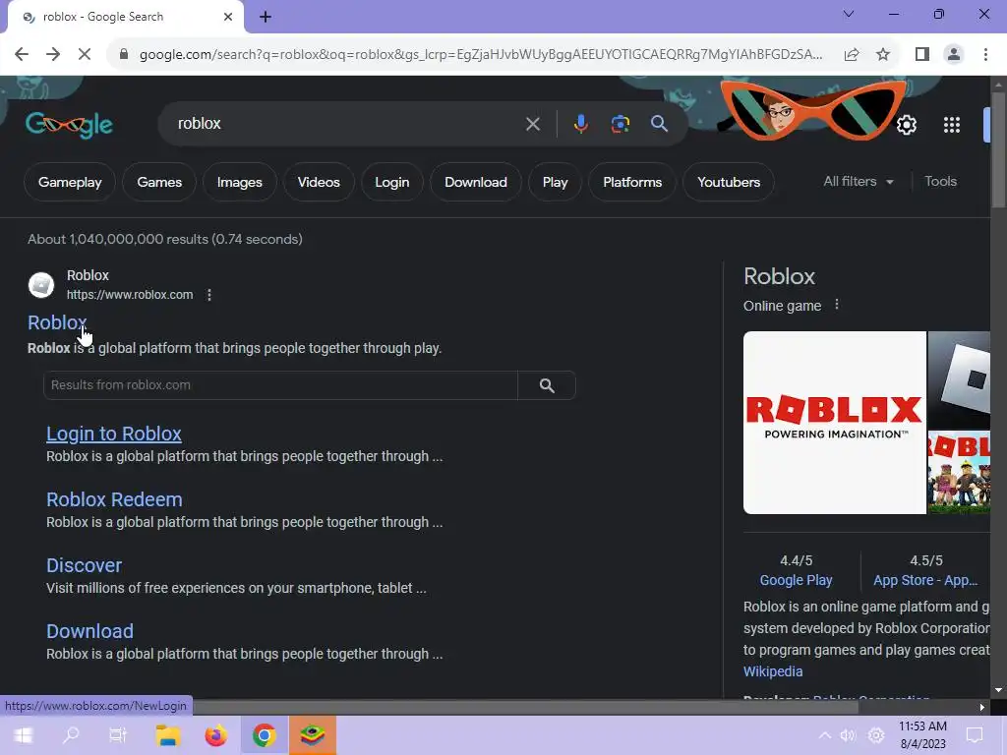Open the Download sitelink
This screenshot has height=755, width=1007.
89,631
